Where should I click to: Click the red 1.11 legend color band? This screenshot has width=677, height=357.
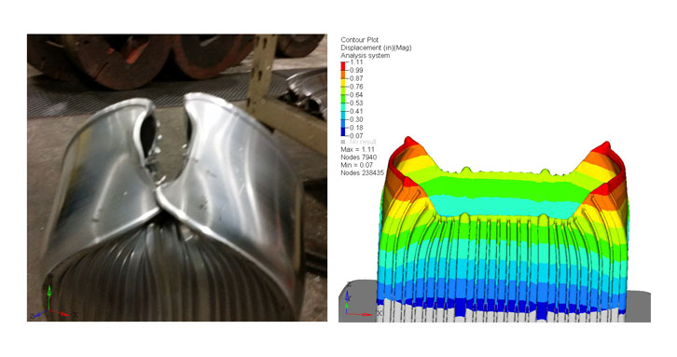click(x=344, y=66)
